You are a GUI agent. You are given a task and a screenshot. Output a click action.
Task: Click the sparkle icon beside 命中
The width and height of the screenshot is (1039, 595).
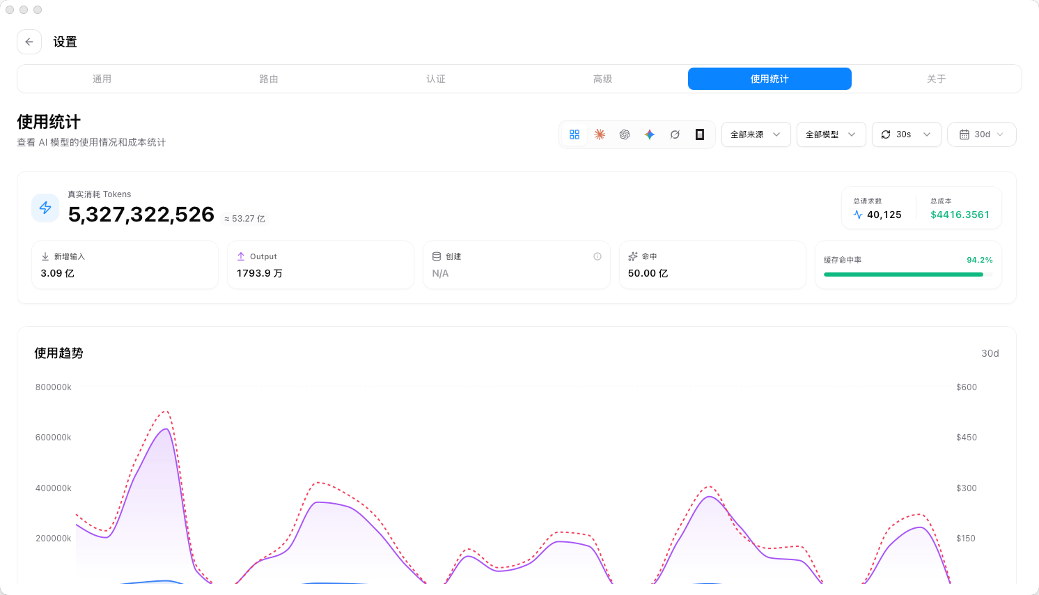(633, 256)
